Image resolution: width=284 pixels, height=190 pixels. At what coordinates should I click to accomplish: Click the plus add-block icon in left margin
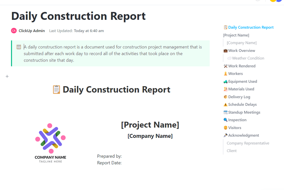(7, 76)
